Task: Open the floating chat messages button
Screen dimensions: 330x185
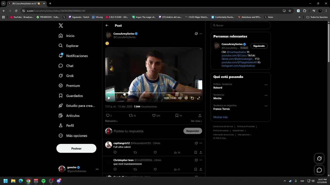Action: tap(319, 170)
